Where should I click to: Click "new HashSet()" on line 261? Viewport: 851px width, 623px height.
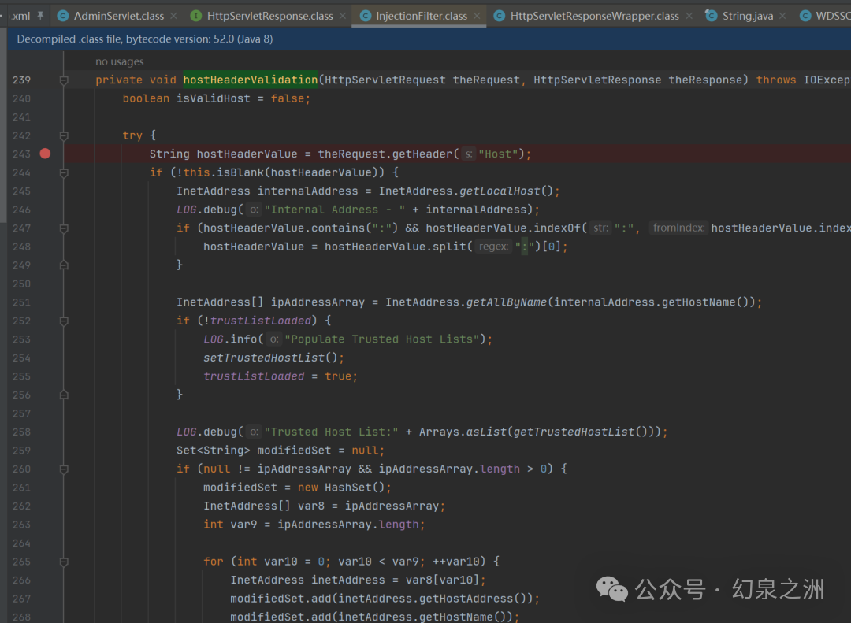pyautogui.click(x=342, y=488)
